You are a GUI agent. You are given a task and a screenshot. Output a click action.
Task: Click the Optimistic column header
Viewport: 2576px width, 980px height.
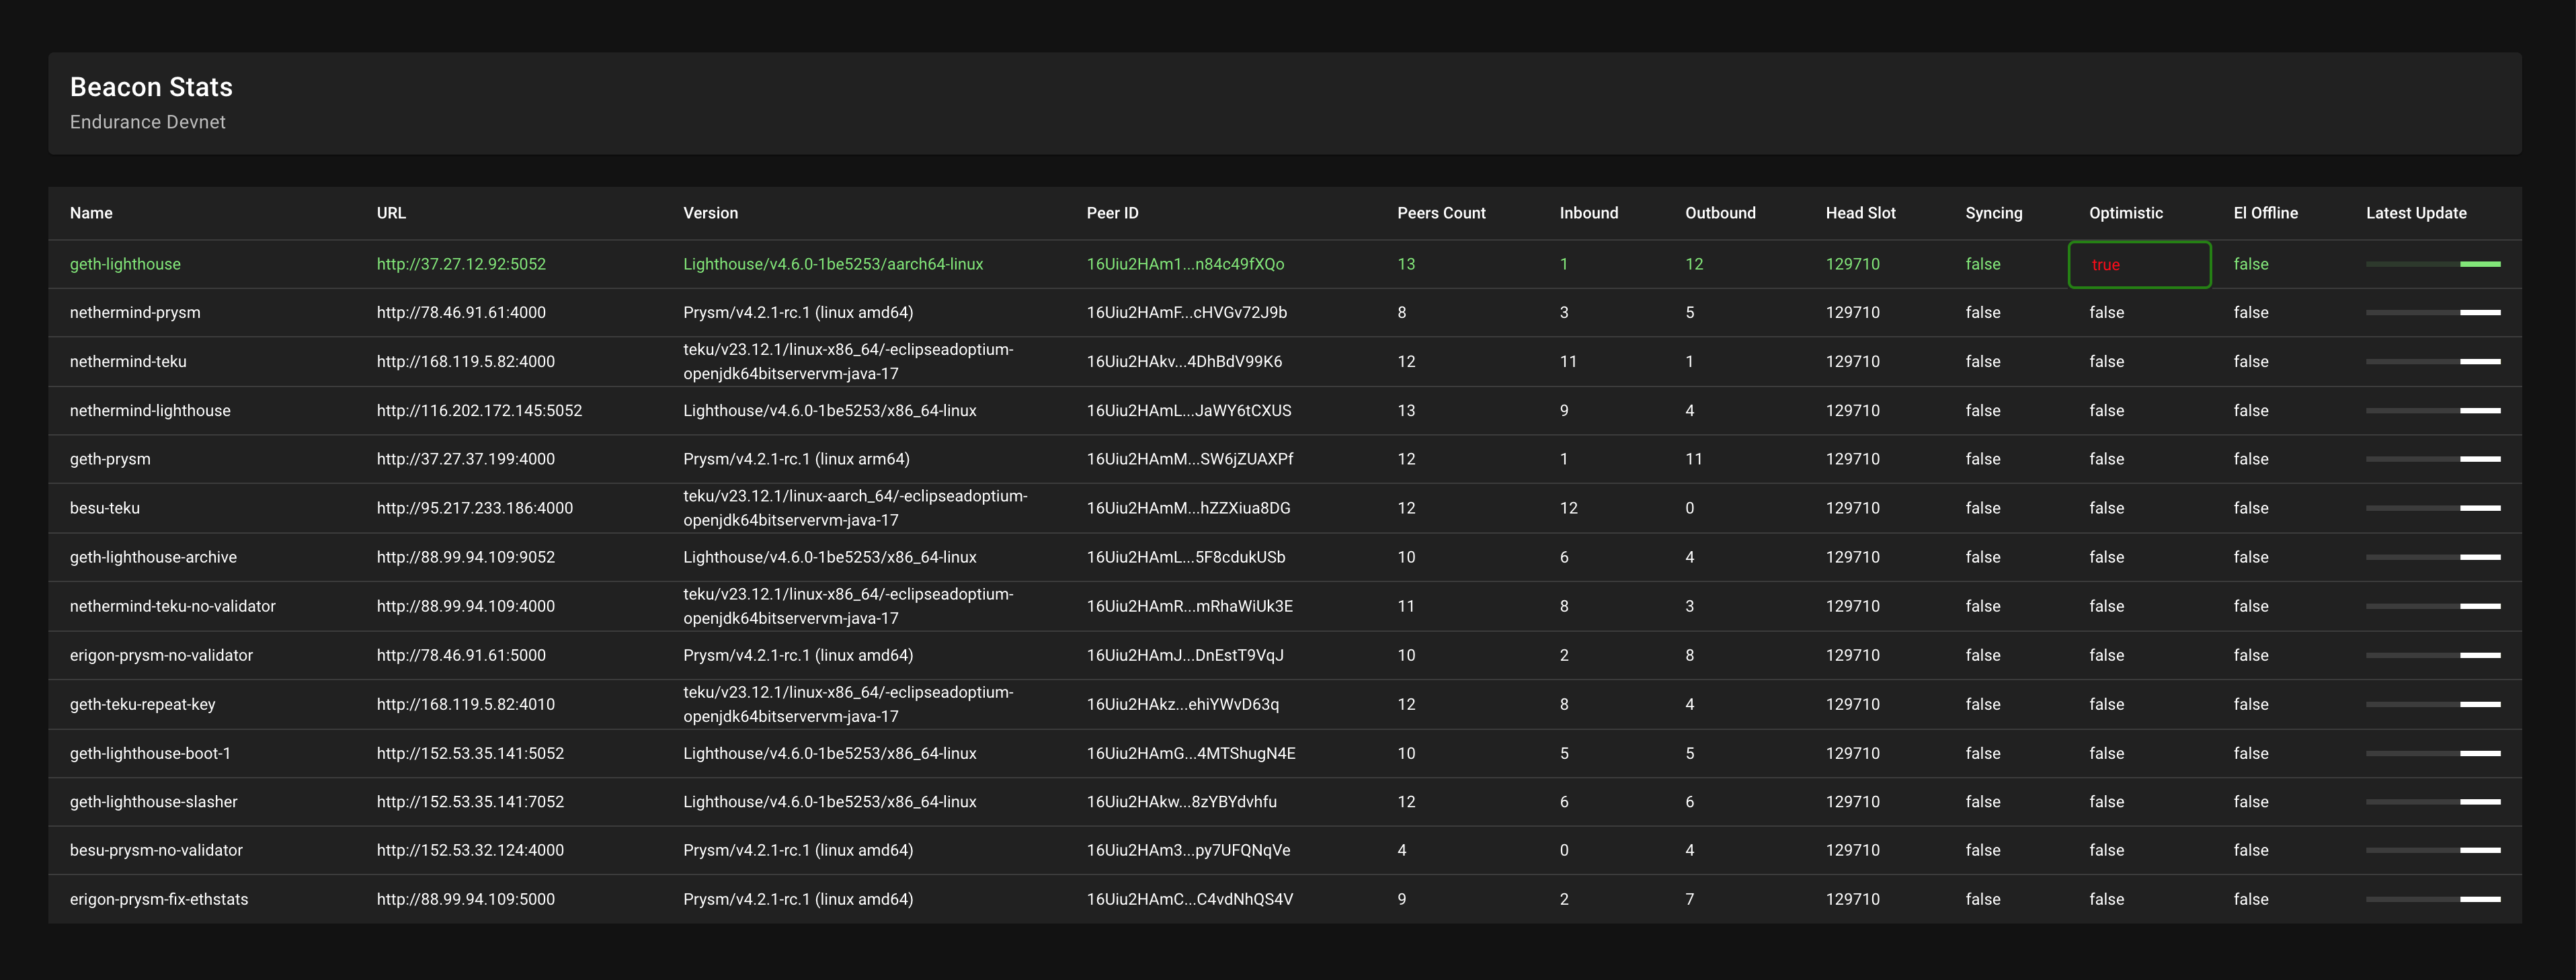2125,213
